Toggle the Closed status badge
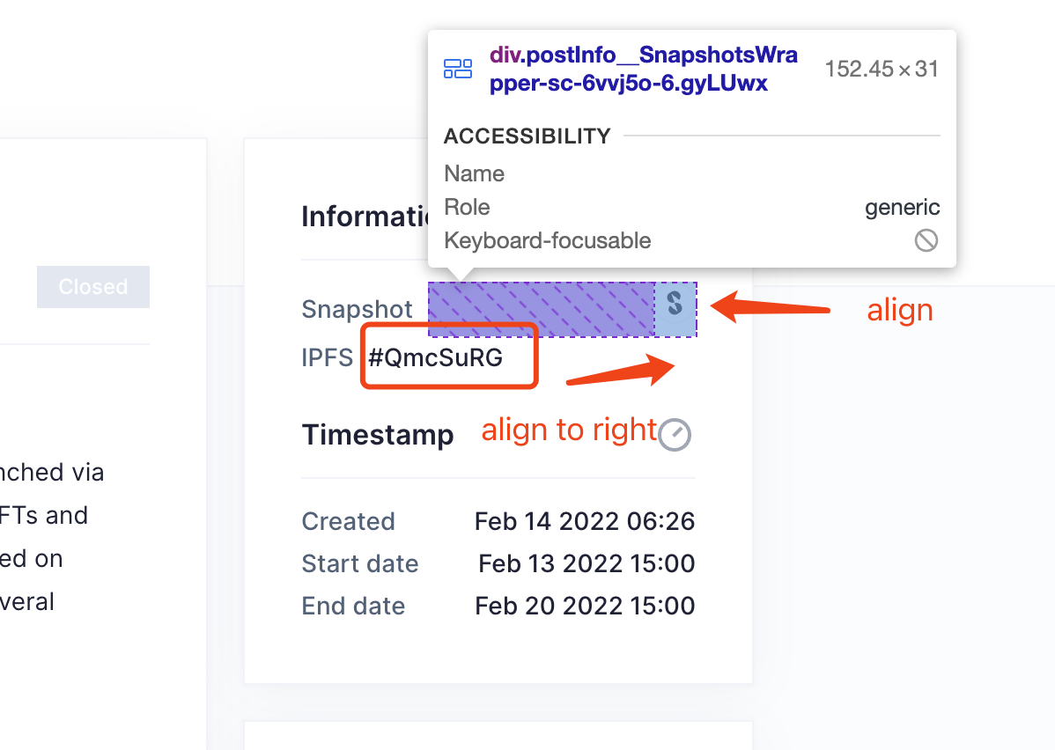Image resolution: width=1055 pixels, height=750 pixels. [92, 286]
